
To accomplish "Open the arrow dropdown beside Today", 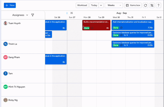I will pos(101,5).
